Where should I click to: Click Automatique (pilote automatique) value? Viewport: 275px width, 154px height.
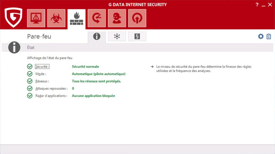[99, 74]
